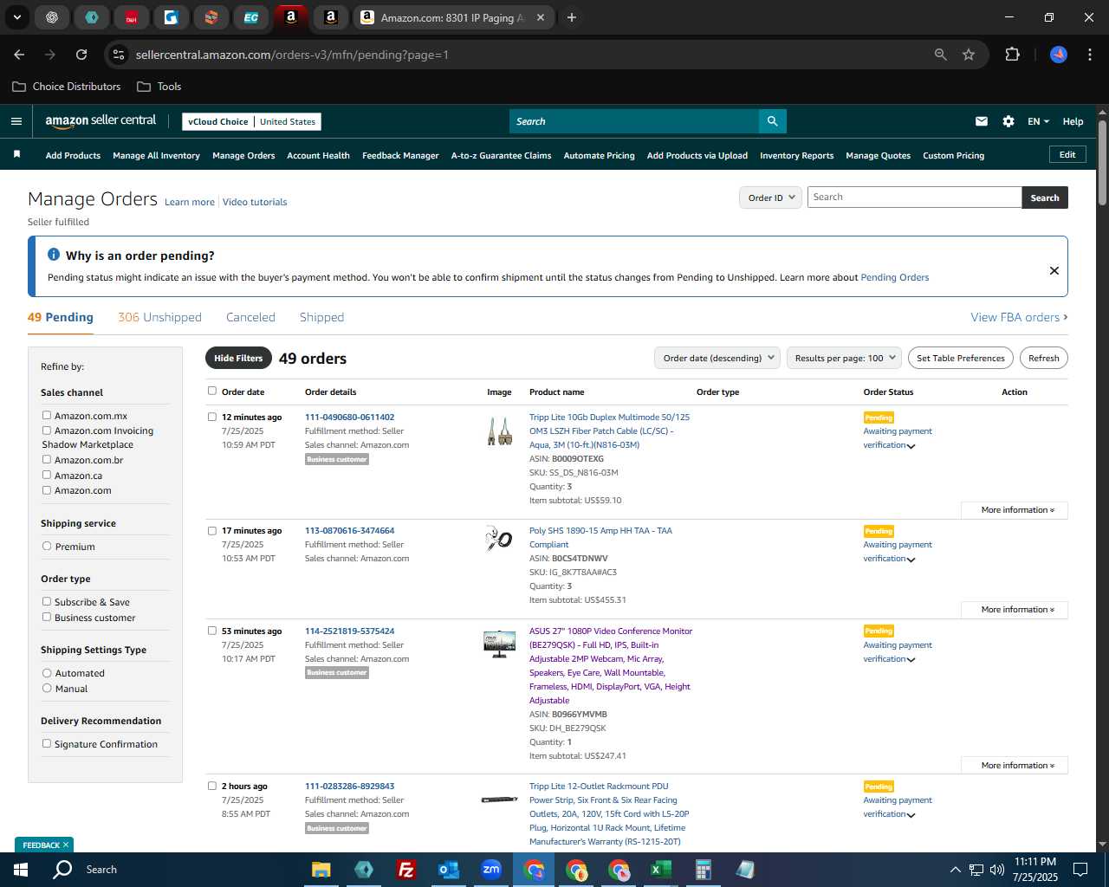Screen dimensions: 1109x887
Task: Expand Awaiting payment verification for first order
Action: click(x=911, y=446)
